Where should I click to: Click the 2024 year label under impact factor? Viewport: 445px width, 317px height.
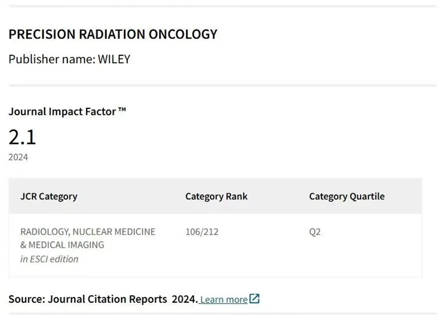click(18, 157)
